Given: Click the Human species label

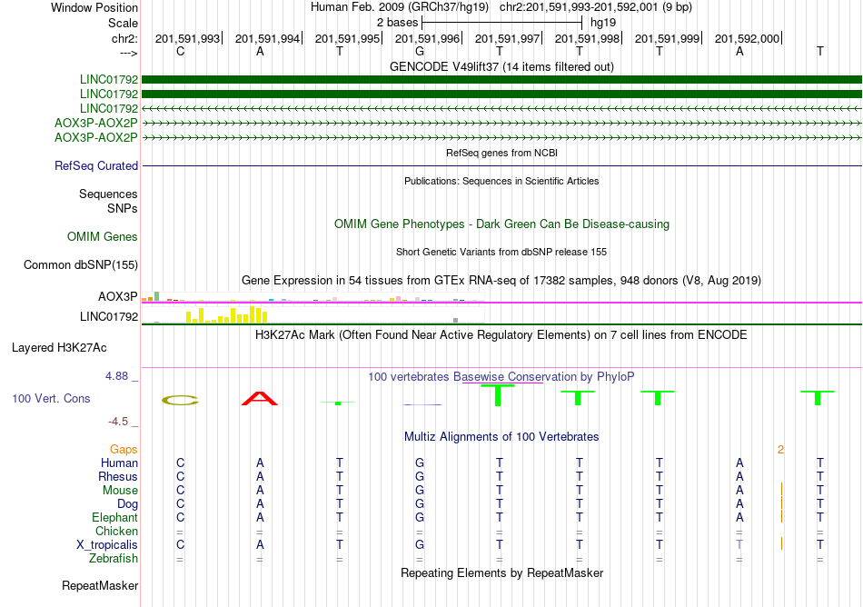Looking at the screenshot, I should pos(119,463).
